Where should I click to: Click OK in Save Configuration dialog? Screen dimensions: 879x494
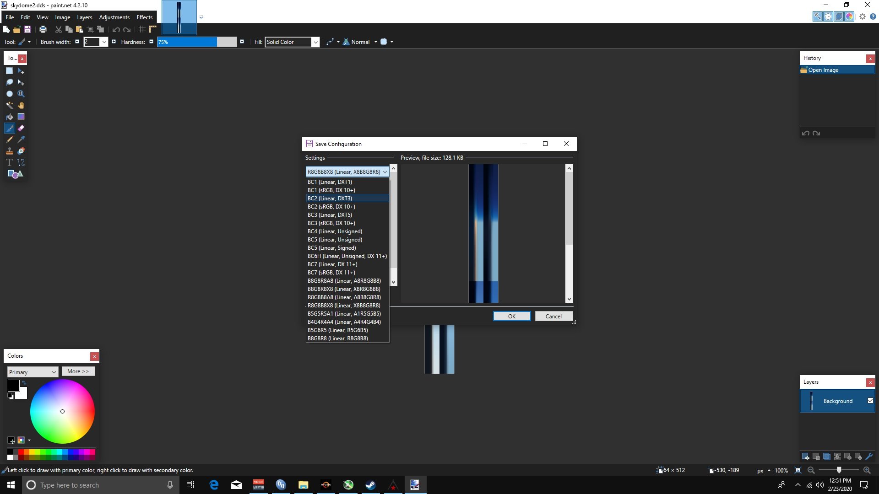click(x=512, y=316)
